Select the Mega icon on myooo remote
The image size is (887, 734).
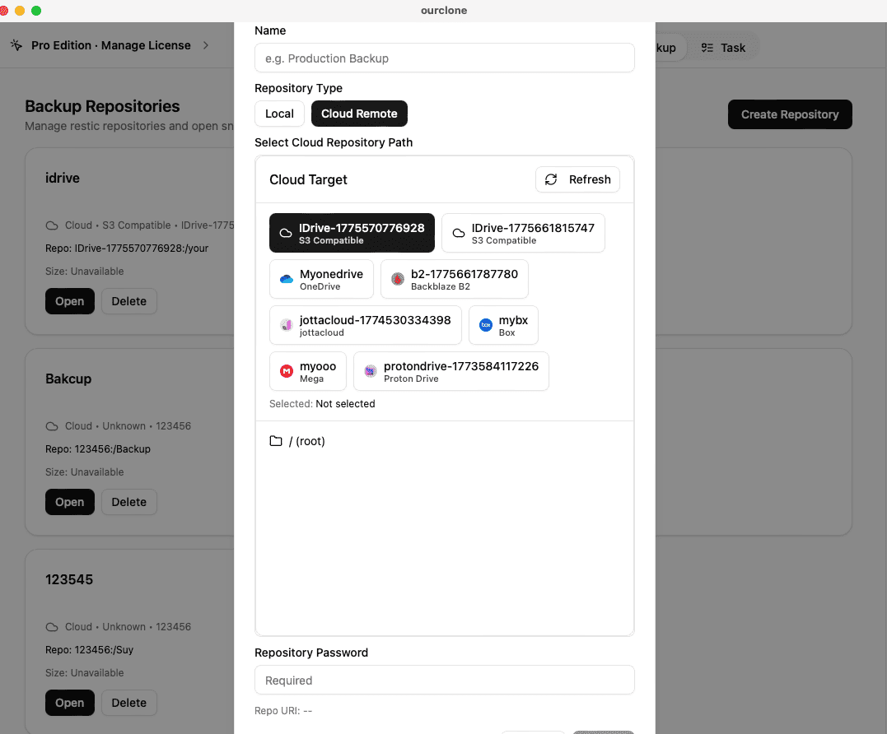tap(287, 370)
